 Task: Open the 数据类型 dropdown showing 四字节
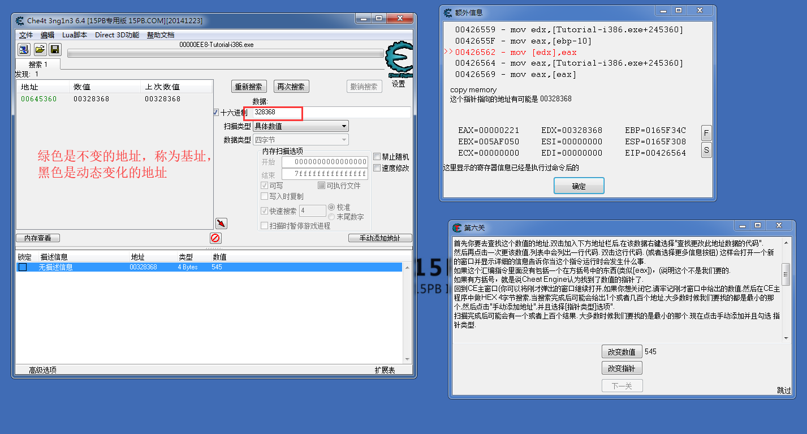300,140
